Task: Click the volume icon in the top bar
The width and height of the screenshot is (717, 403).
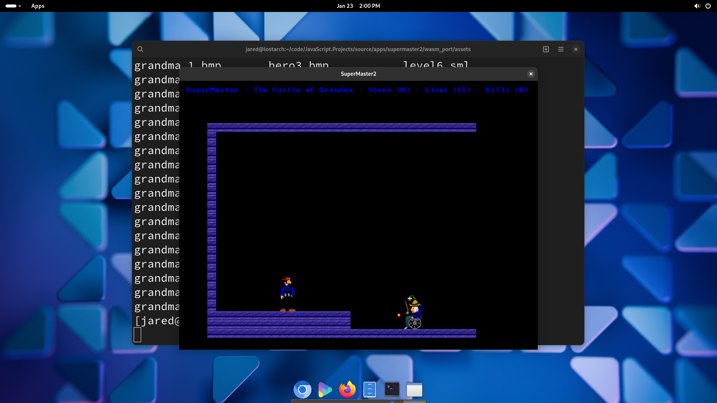Action: point(697,6)
